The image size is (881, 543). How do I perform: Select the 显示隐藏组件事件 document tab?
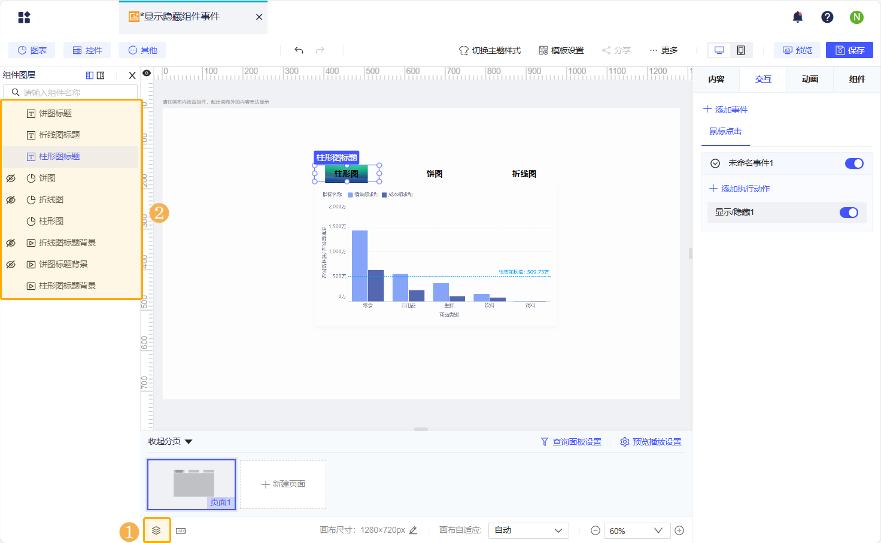pos(193,17)
